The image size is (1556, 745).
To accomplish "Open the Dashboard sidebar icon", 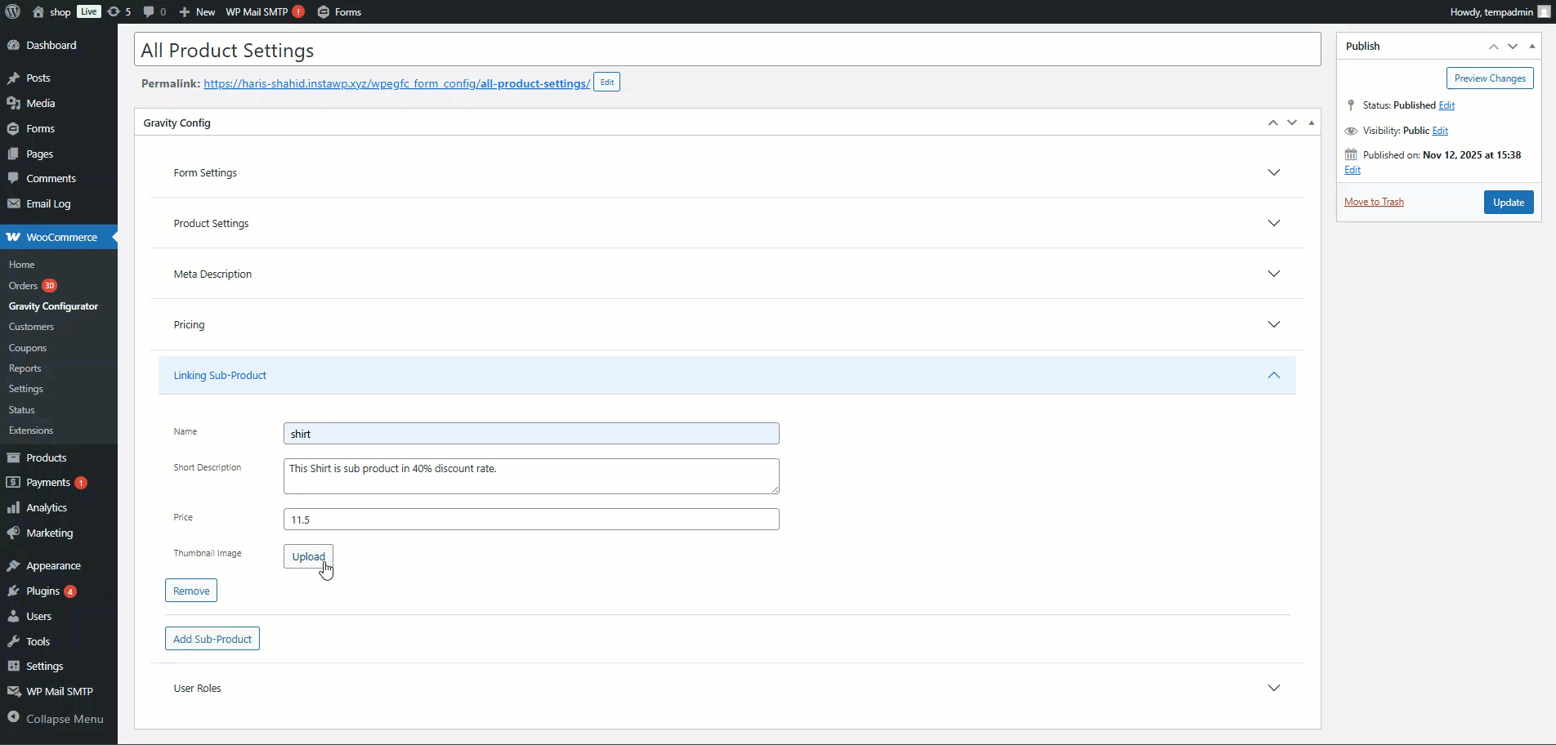I will pos(13,46).
